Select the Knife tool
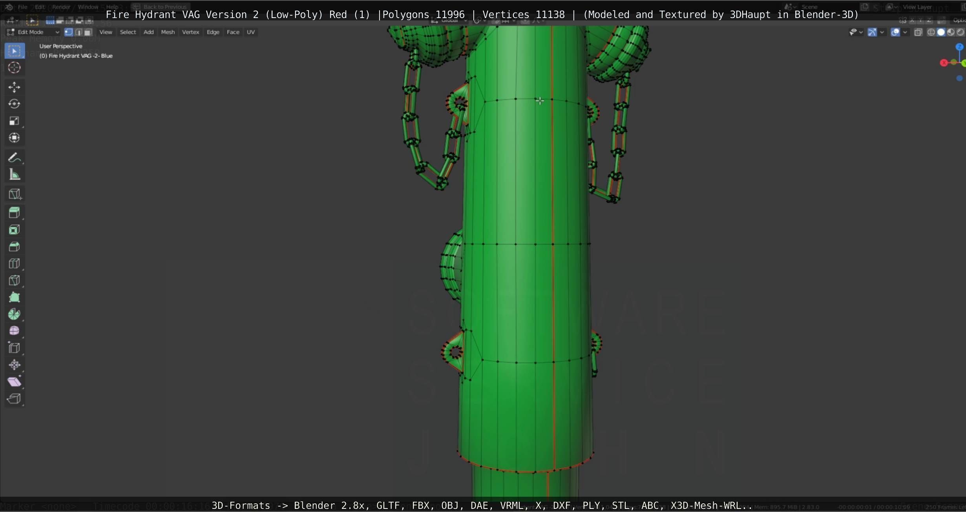966x512 pixels. pyautogui.click(x=15, y=280)
